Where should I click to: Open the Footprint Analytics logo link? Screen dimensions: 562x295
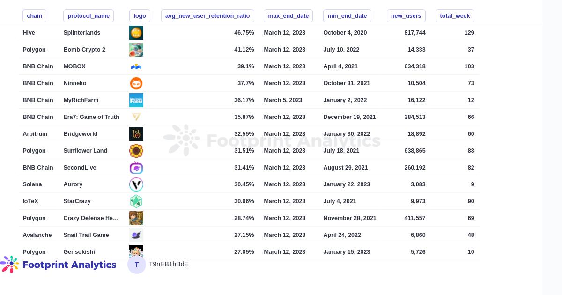pyautogui.click(x=59, y=265)
